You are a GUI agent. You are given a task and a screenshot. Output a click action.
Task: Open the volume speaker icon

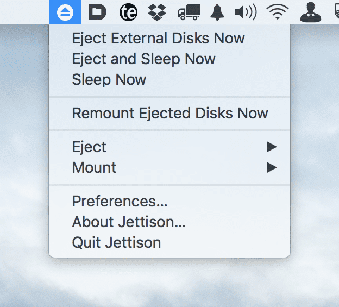tap(245, 12)
